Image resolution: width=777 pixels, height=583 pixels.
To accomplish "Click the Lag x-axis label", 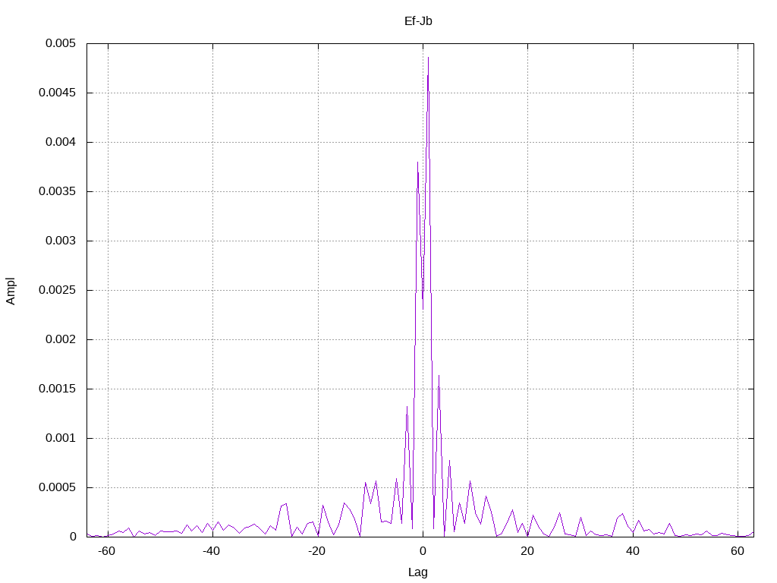I will click(x=418, y=572).
